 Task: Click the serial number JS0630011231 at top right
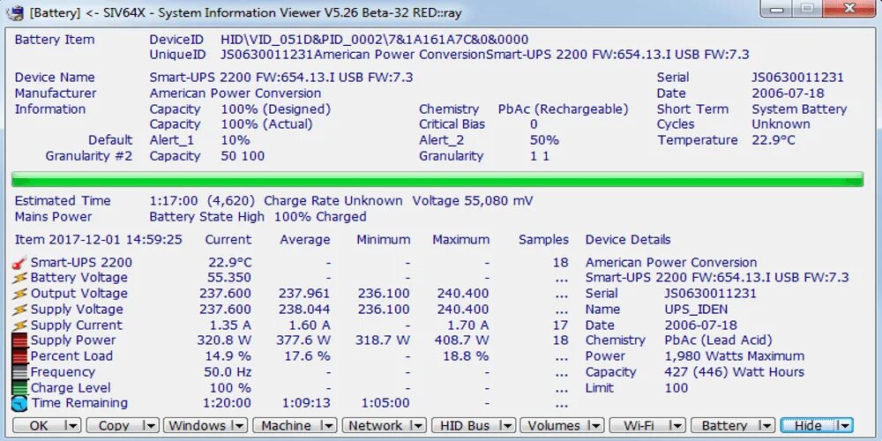[797, 78]
